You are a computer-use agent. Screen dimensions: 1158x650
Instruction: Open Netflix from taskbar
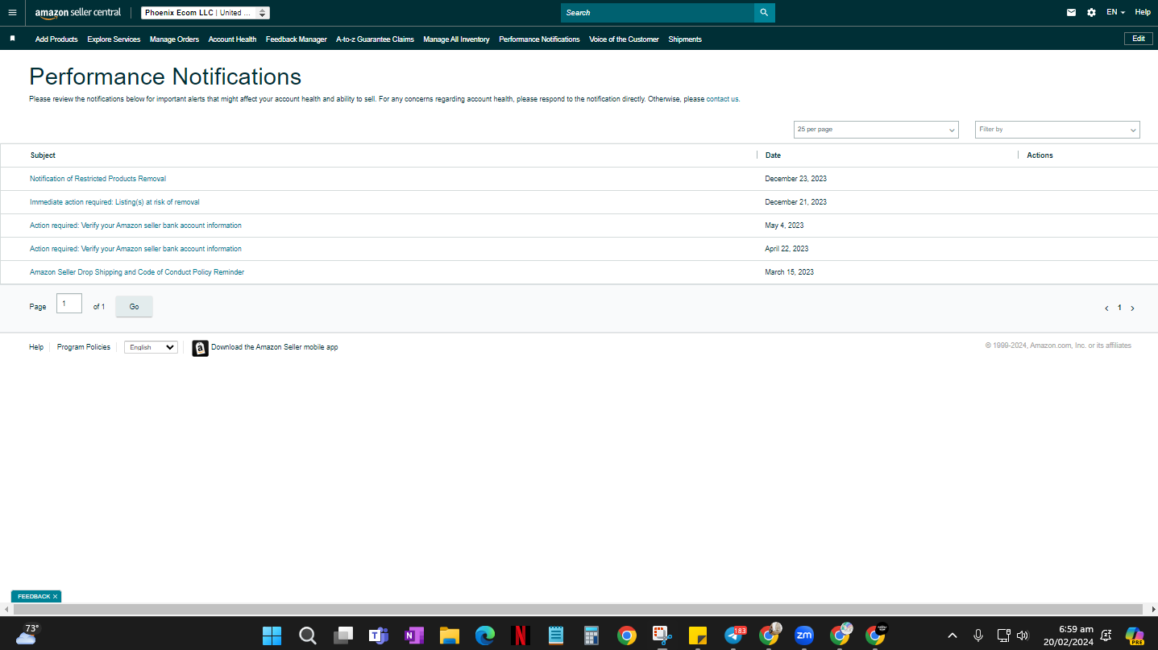tap(521, 636)
